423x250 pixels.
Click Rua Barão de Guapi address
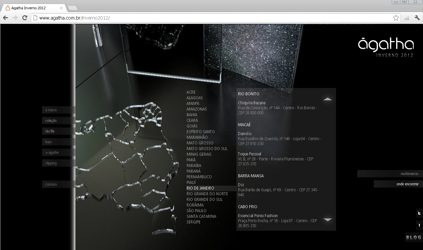tap(278, 193)
